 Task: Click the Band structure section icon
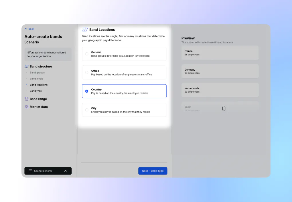pyautogui.click(x=27, y=67)
